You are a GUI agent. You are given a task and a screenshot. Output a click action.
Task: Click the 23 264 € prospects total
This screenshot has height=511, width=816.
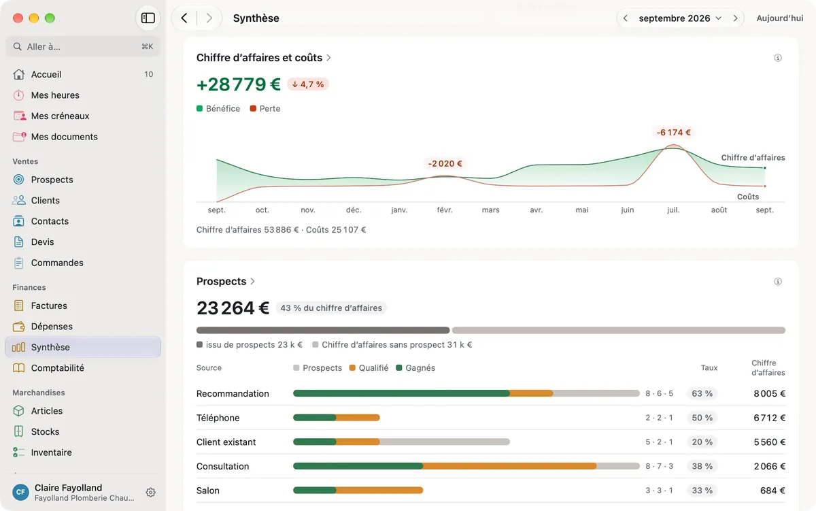click(233, 308)
